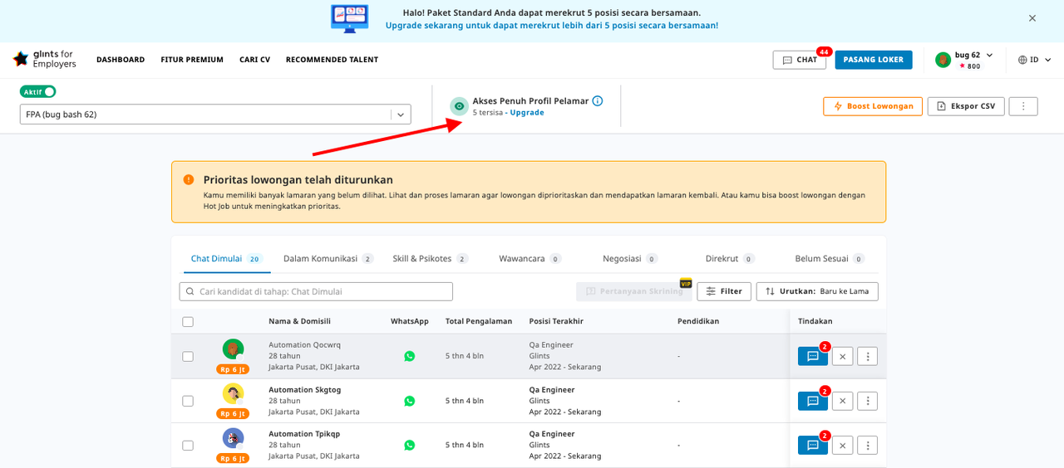Screen dimensions: 1064x468
Task: Toggle the Aktif job status switch
Action: (x=38, y=92)
